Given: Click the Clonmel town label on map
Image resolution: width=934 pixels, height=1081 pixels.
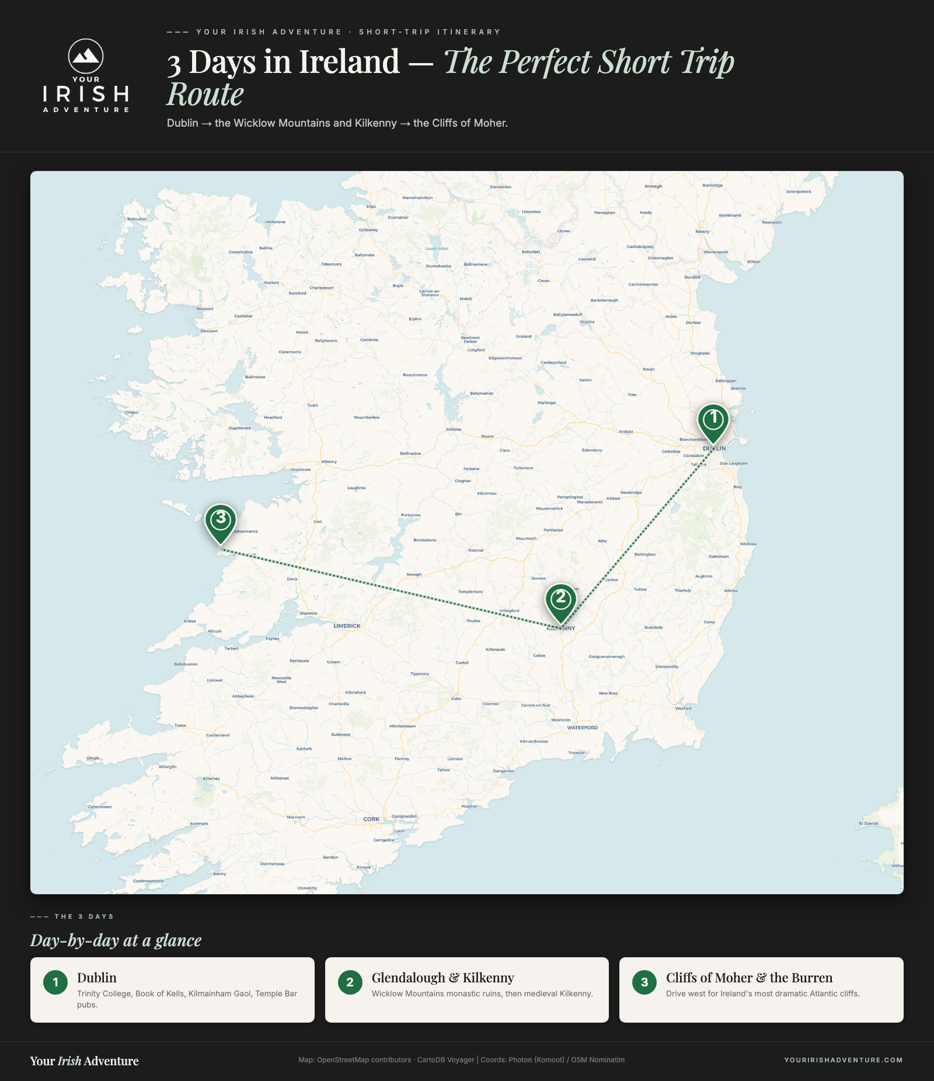Looking at the screenshot, I should tap(490, 704).
